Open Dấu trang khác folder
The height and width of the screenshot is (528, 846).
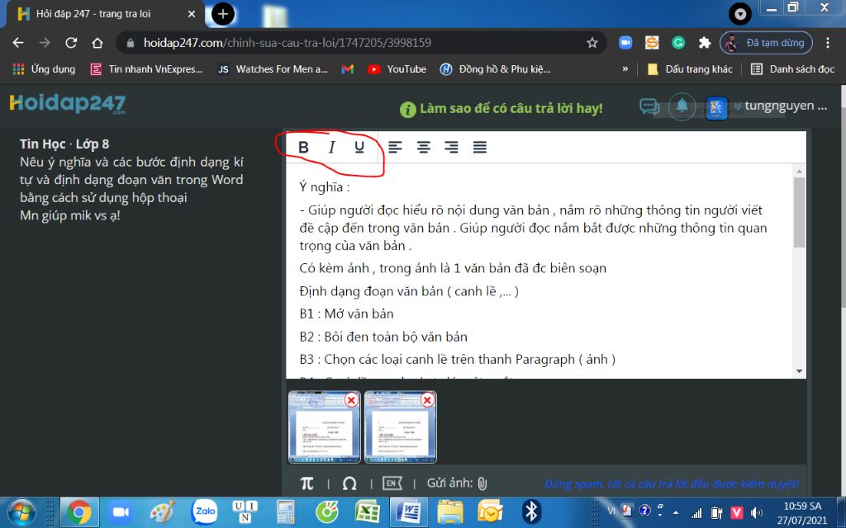(x=690, y=69)
